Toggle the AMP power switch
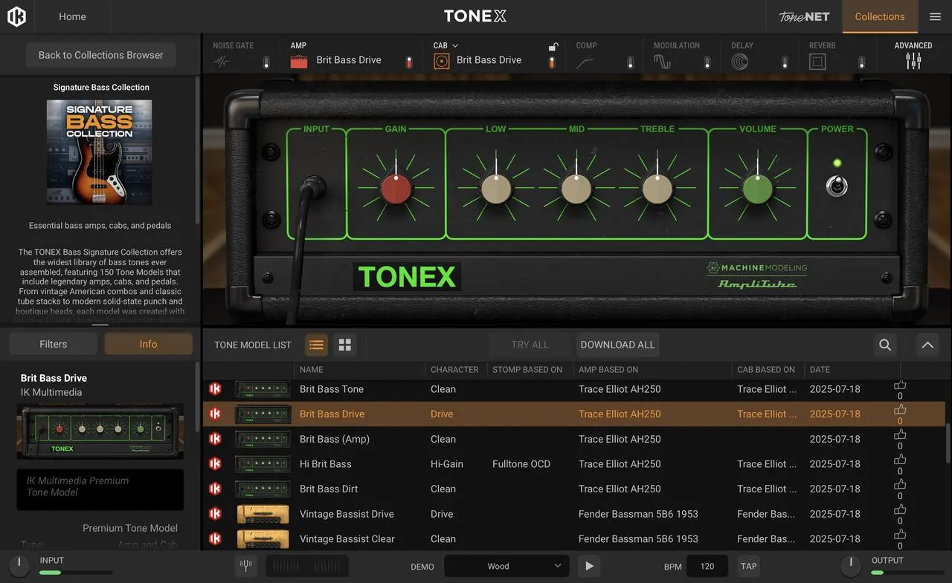This screenshot has width=952, height=583. click(x=408, y=62)
